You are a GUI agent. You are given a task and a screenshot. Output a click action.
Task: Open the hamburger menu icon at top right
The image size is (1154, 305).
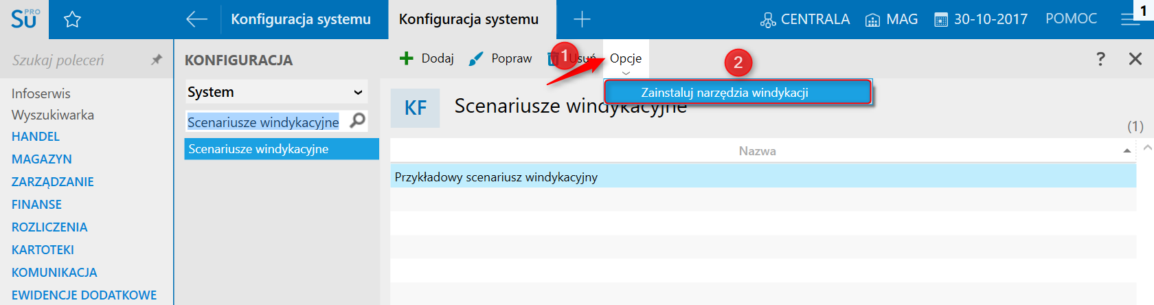point(1130,19)
